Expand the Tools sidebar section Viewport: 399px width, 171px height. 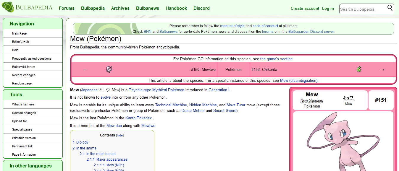pyautogui.click(x=16, y=95)
